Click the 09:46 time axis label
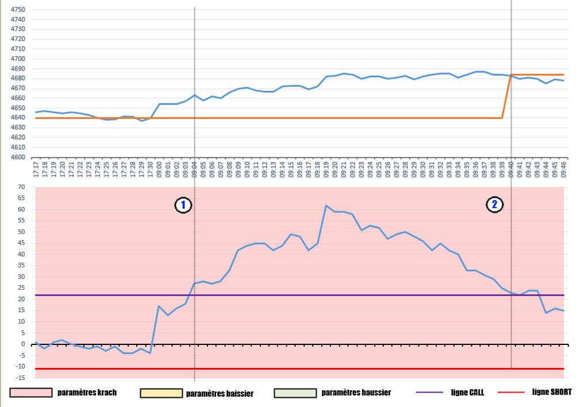 pyautogui.click(x=564, y=169)
